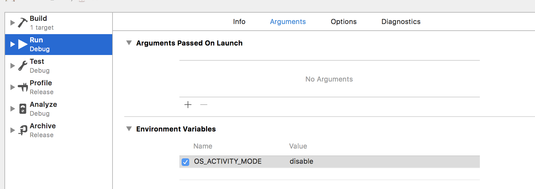Viewport: 535px width, 189px height.
Task: Switch to the Diagnostics tab
Action: point(401,21)
